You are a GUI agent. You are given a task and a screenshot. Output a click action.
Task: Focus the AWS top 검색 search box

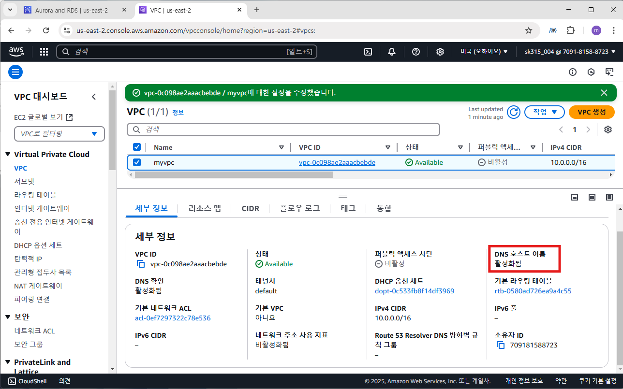pos(187,52)
